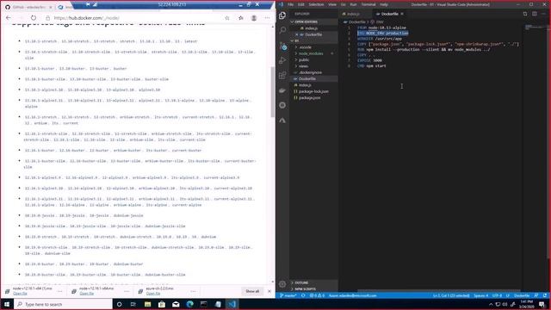This screenshot has width=551, height=310.
Task: Open the Azure view in activity bar
Action: [x=282, y=121]
